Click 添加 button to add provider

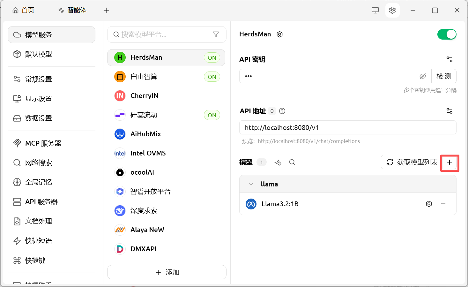pyautogui.click(x=167, y=272)
